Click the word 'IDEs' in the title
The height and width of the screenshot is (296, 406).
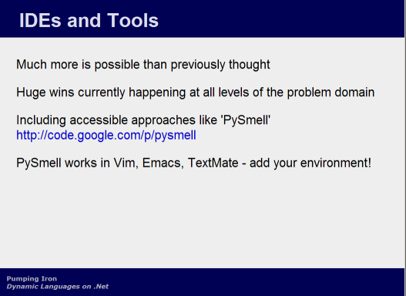(40, 20)
